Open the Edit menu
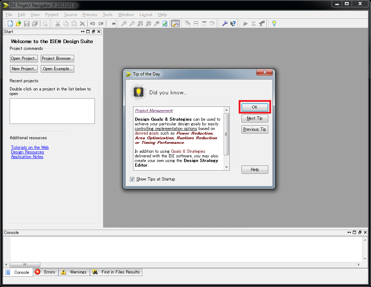Screen dimensions: 371x287 click(21, 14)
